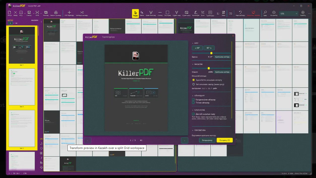
Task: Click the help question-mark icon in sidebar strip
Action: [41, 158]
